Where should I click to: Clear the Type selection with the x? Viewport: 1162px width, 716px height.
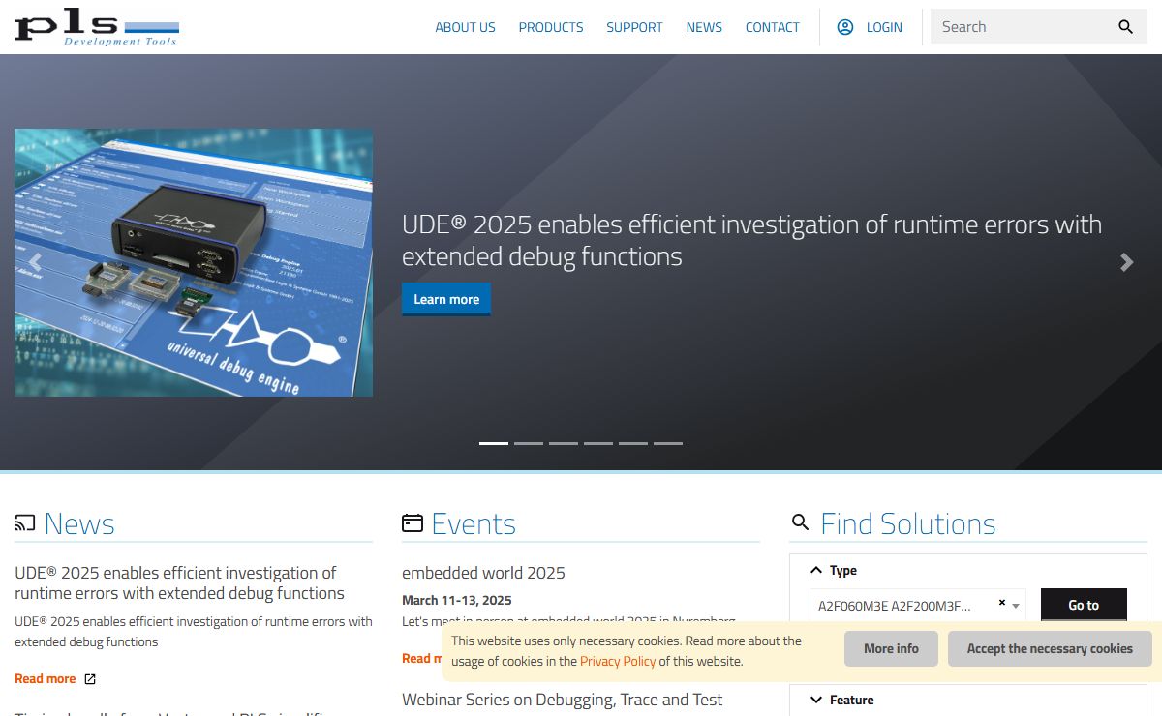coord(1002,603)
